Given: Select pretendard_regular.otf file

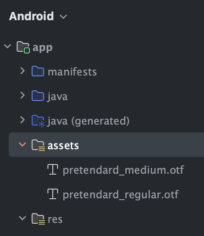Looking at the screenshot, I should point(121,195).
